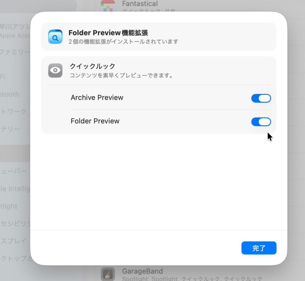Click the Folder Preview機能拡張 header title
Image resolution: width=305 pixels, height=281 pixels.
(x=108, y=33)
